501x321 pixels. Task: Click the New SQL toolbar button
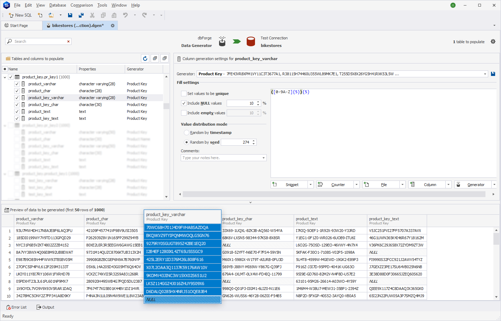pyautogui.click(x=20, y=15)
